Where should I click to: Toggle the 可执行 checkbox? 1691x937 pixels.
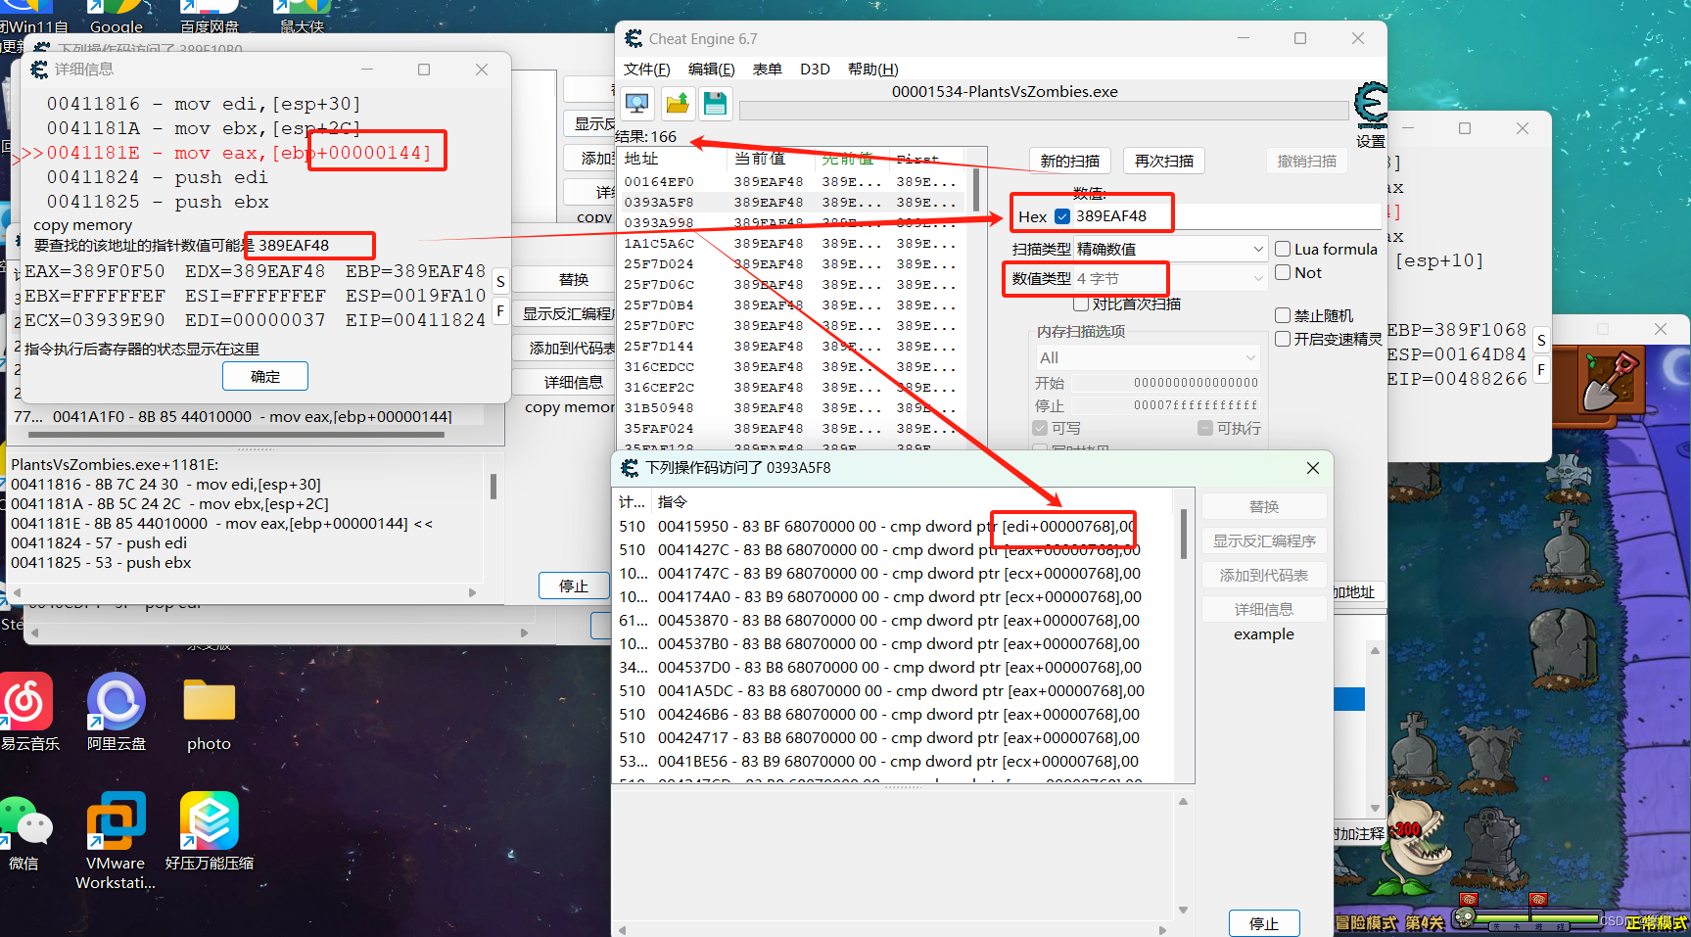click(1205, 428)
